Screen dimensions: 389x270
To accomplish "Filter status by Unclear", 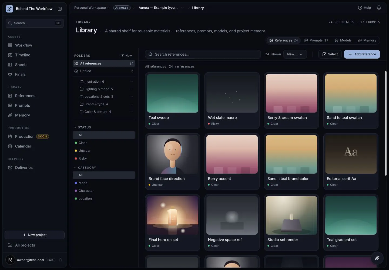I will coord(104,151).
